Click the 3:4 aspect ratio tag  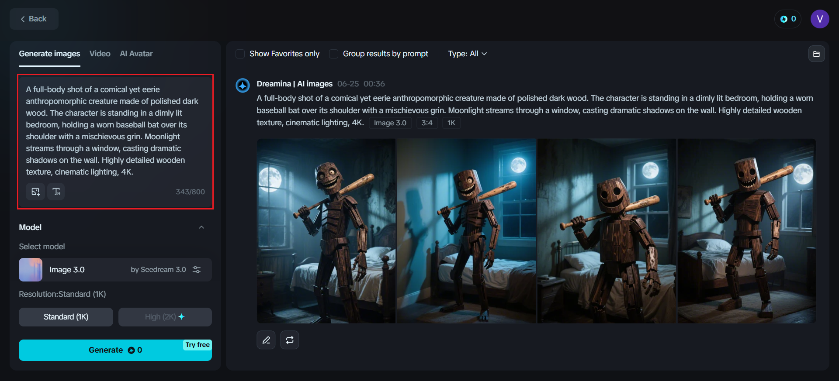point(427,123)
